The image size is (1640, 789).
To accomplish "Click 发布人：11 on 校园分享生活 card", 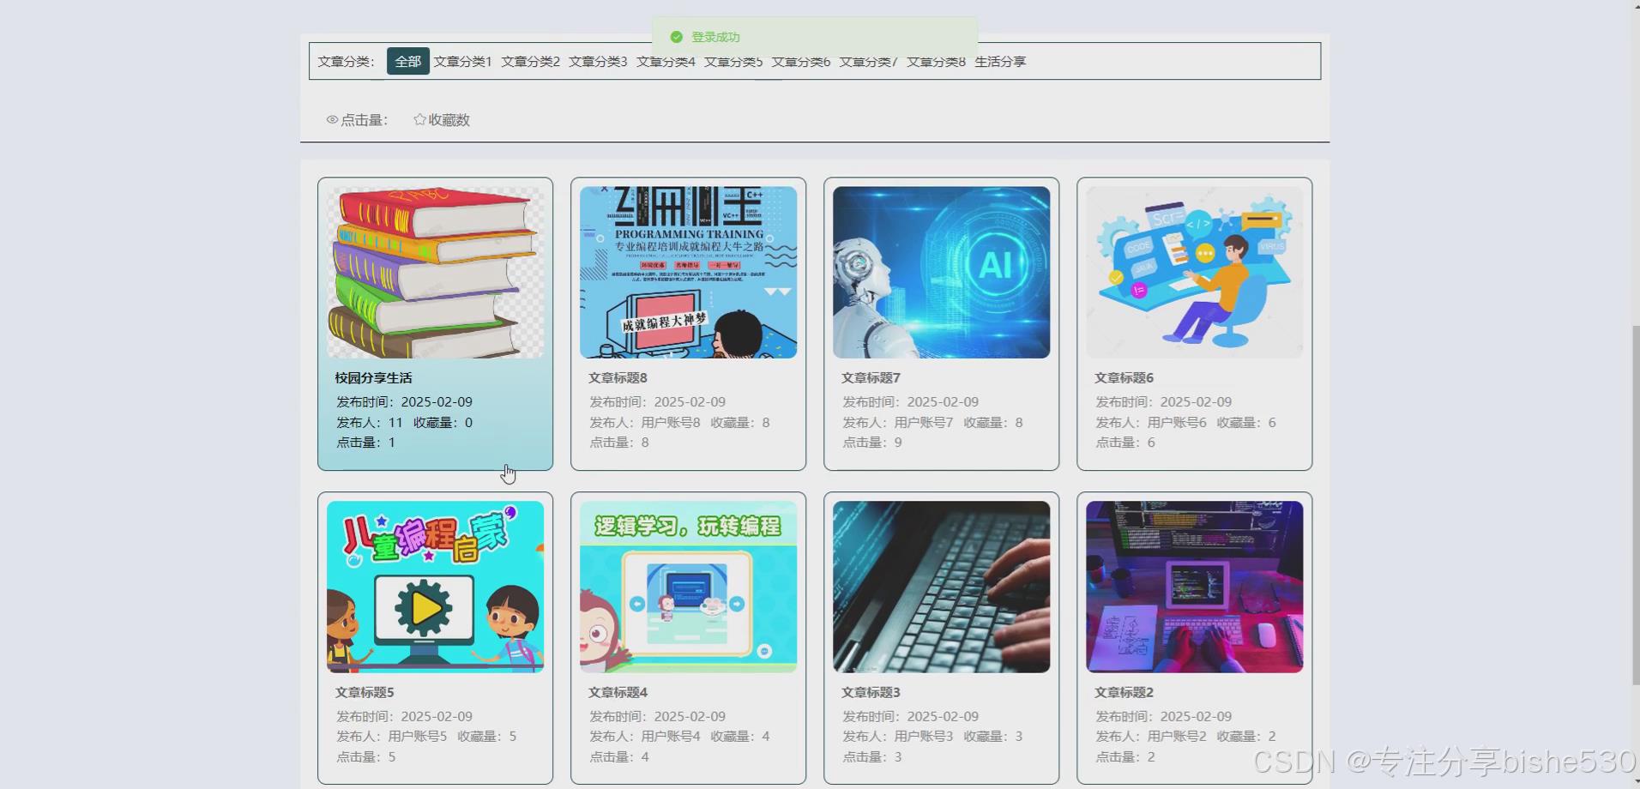I will (x=369, y=422).
